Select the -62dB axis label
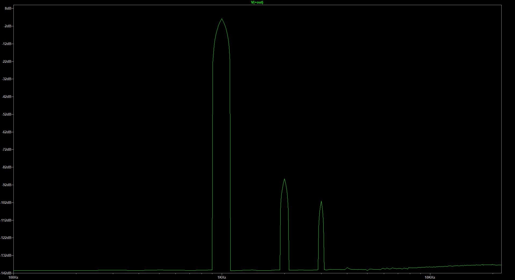515x280 pixels. point(7,132)
